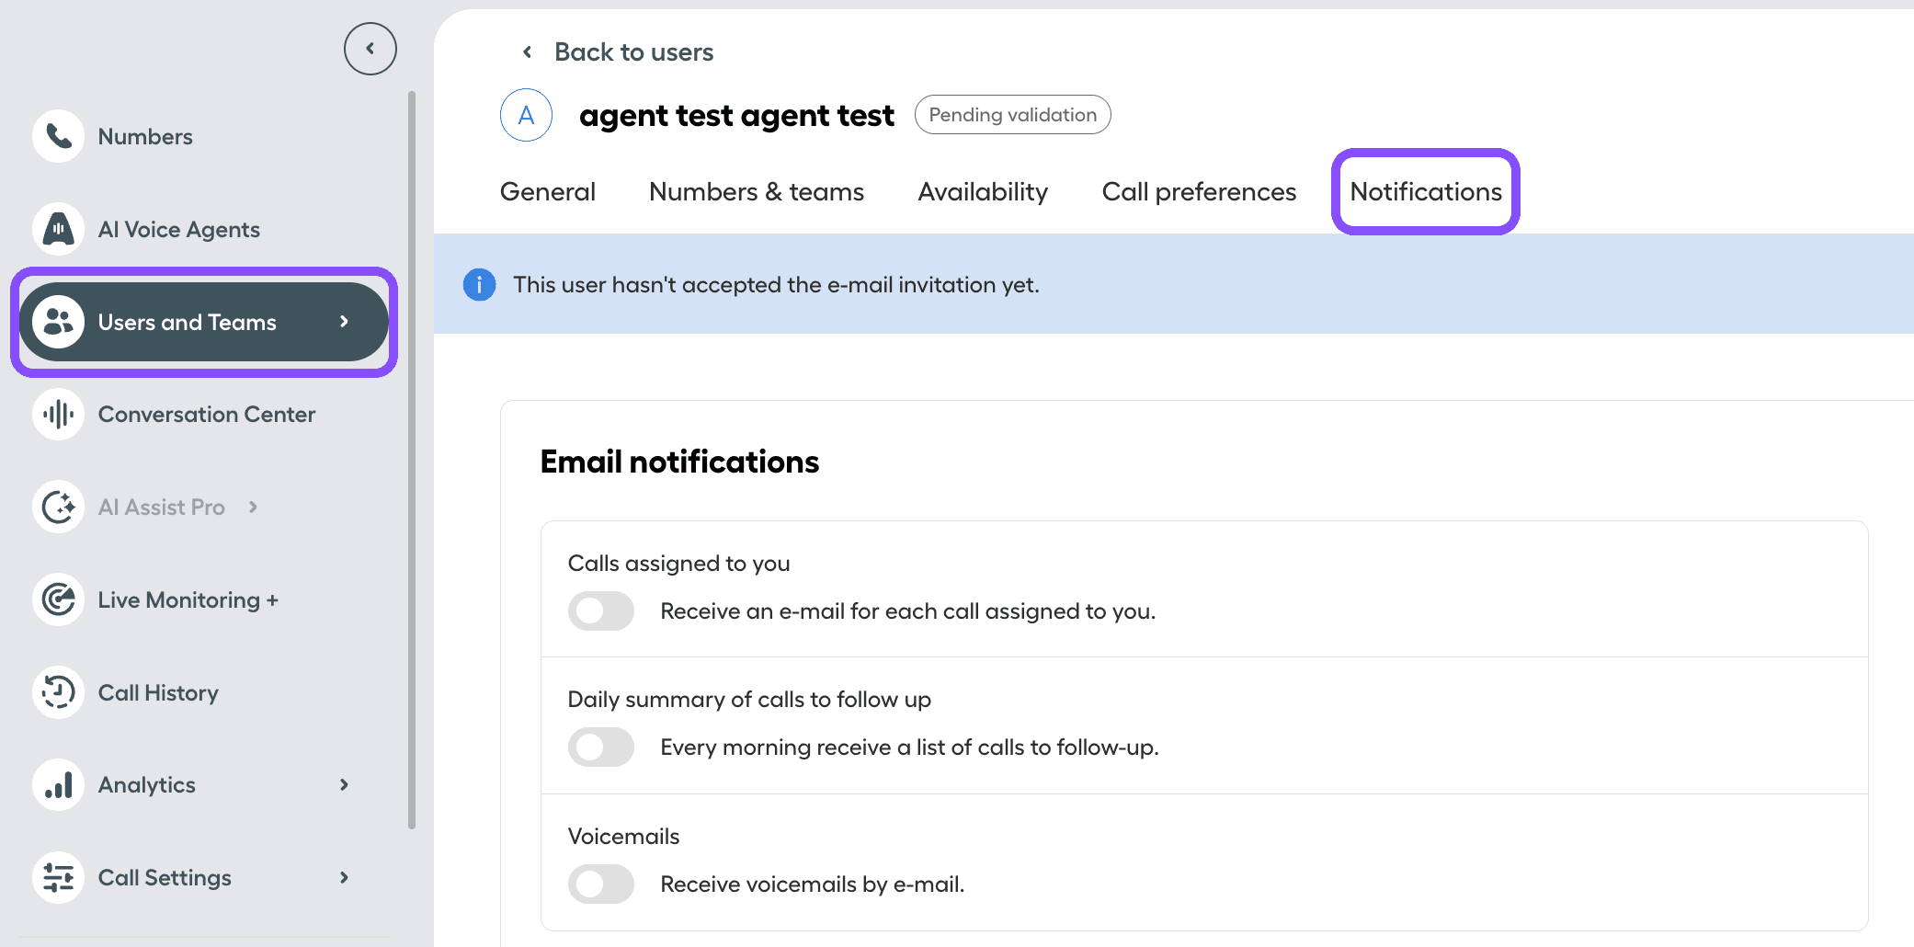Screen dimensions: 1914x947
Task: Click the Pending validation badge
Action: click(x=1011, y=114)
